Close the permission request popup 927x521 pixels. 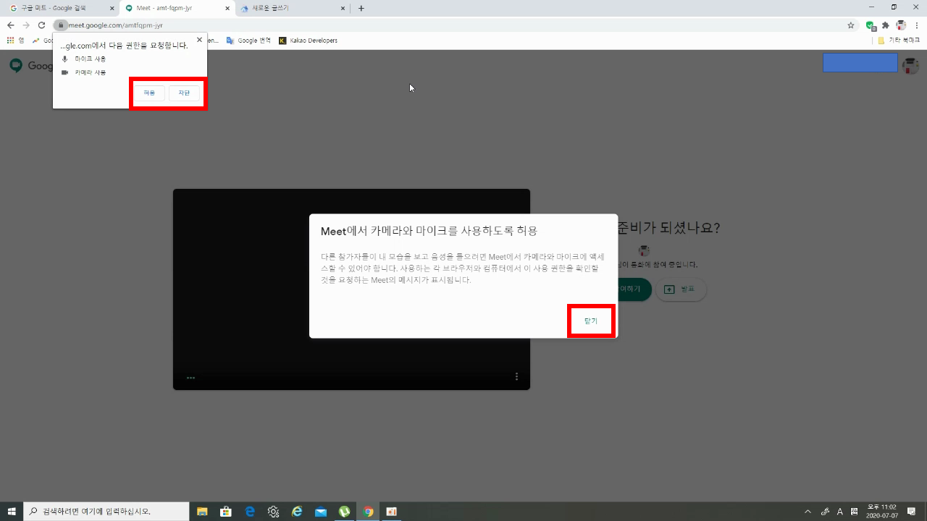point(199,40)
